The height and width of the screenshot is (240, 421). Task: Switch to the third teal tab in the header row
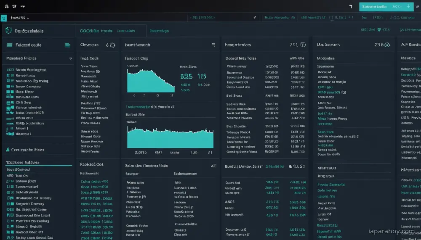[159, 31]
